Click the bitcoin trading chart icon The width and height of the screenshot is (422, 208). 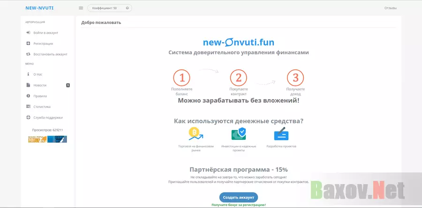(x=196, y=134)
